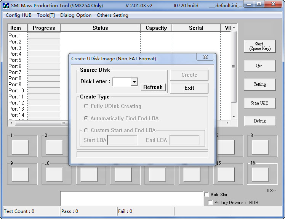Viewport: 285px width, 219px height.
Task: Click port slot 1 box
Action: [x=20, y=147]
